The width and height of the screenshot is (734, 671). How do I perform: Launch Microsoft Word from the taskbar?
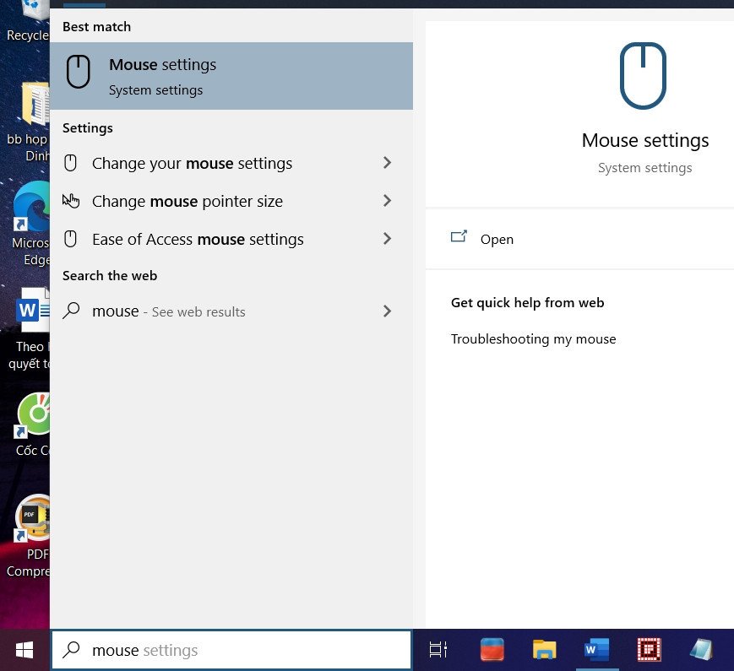pyautogui.click(x=595, y=649)
